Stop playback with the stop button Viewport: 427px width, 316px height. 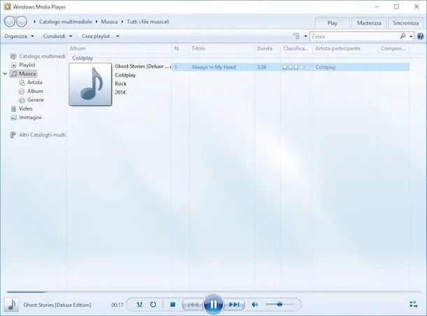coord(173,304)
